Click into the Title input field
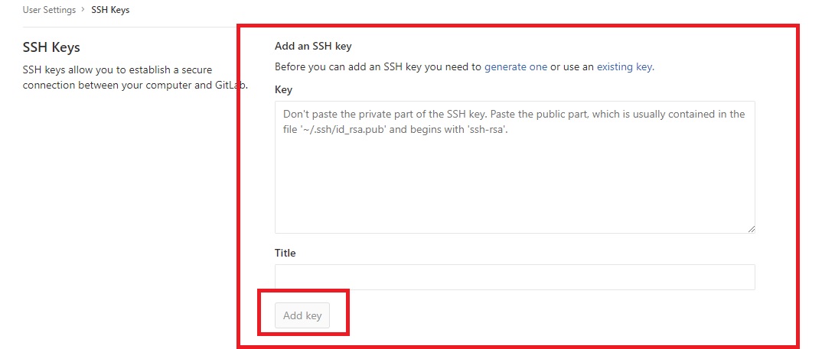 coord(514,277)
